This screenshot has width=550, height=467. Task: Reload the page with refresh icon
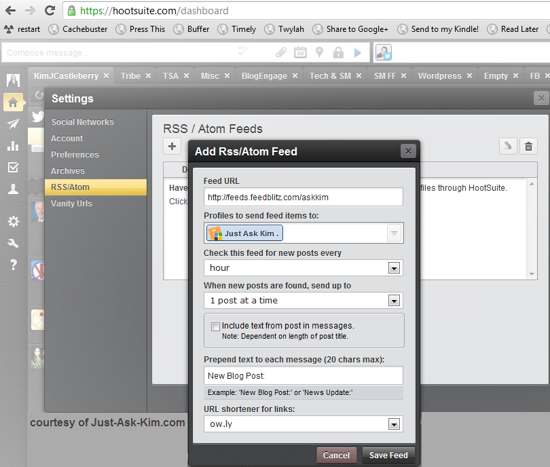(x=50, y=10)
